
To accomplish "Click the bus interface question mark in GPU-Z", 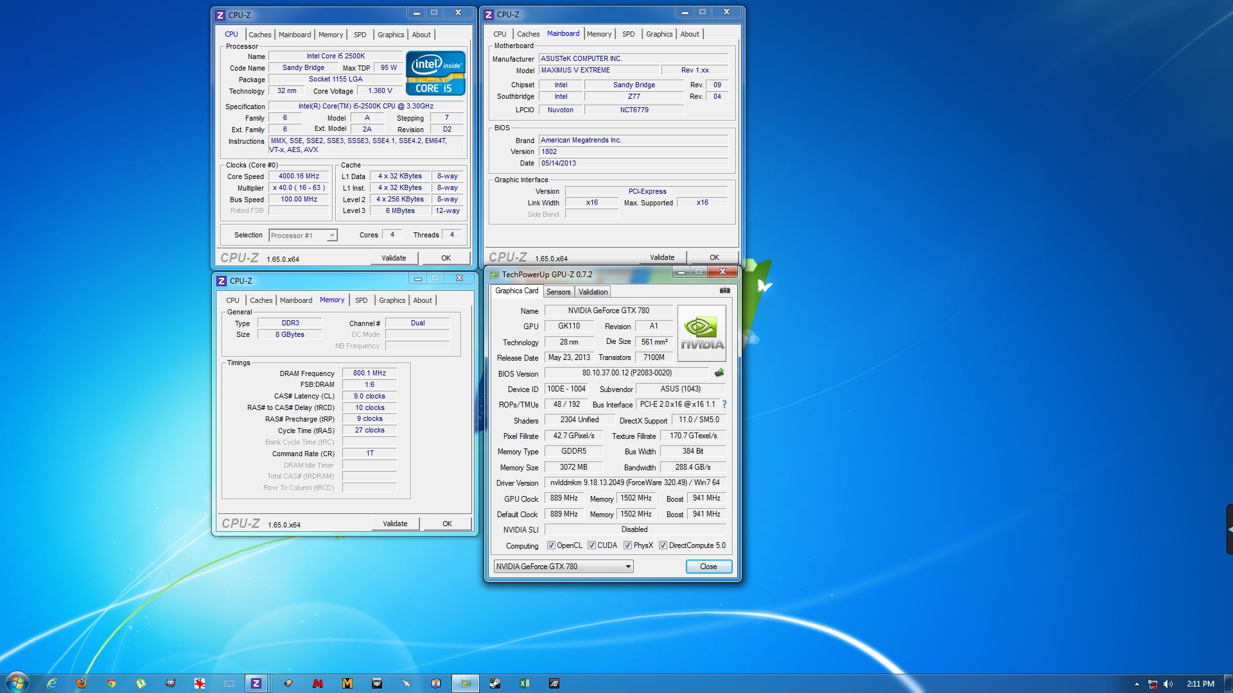I will pyautogui.click(x=724, y=404).
